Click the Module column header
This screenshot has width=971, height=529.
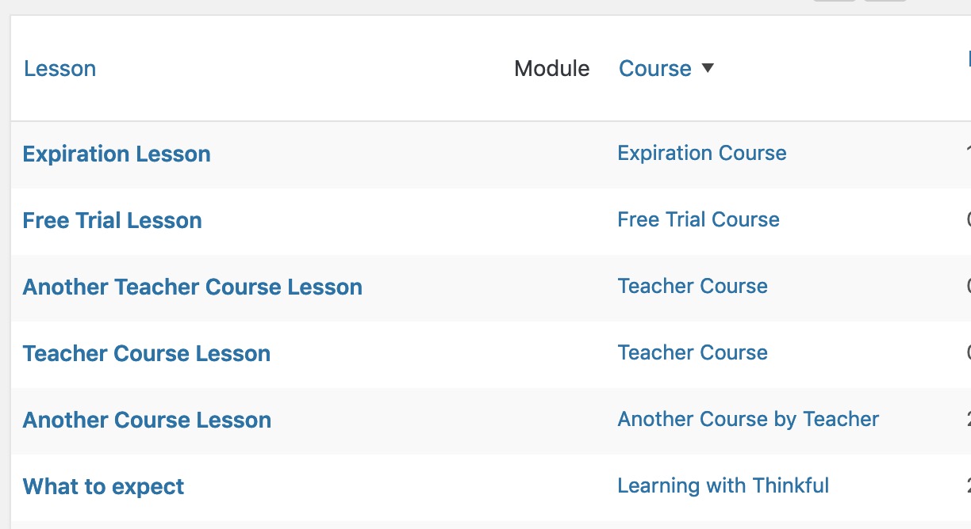point(552,68)
